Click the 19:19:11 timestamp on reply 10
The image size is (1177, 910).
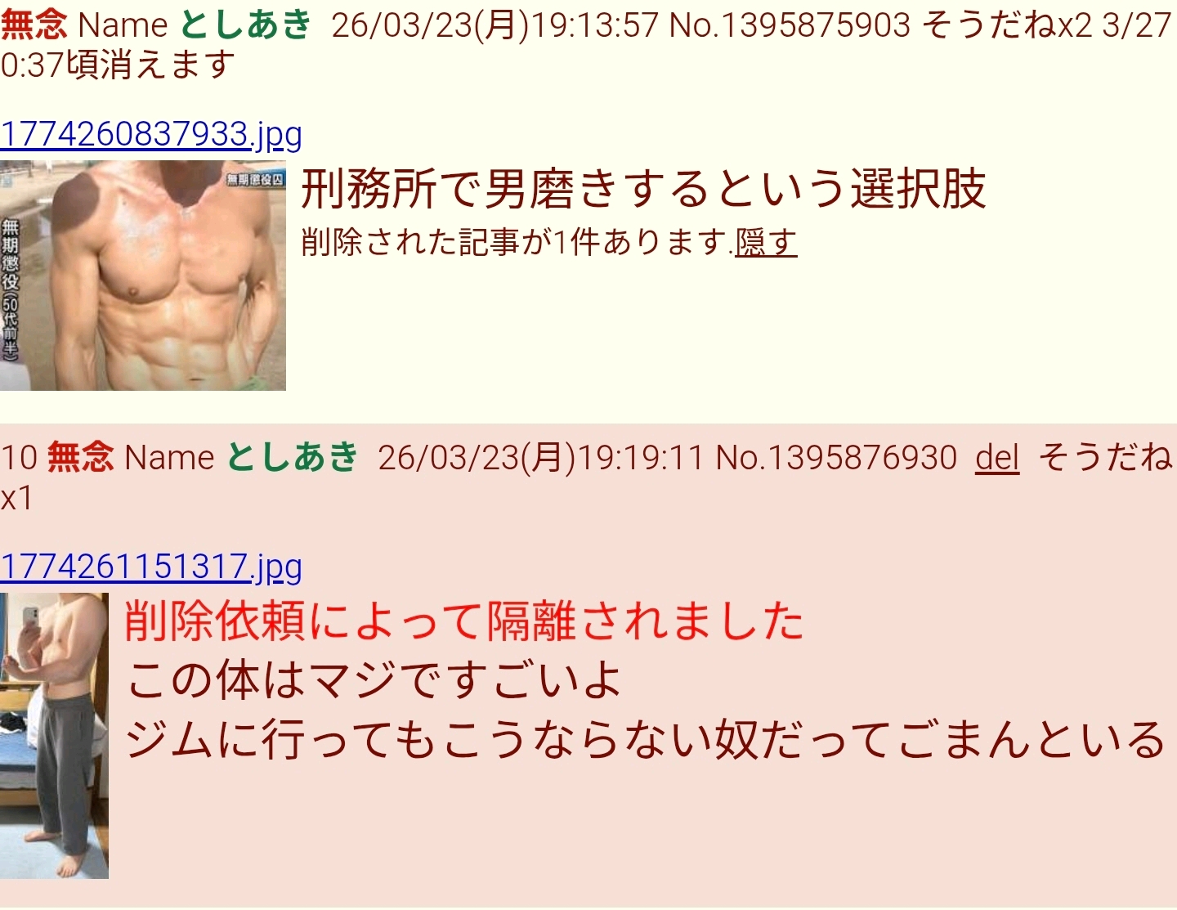pos(642,458)
